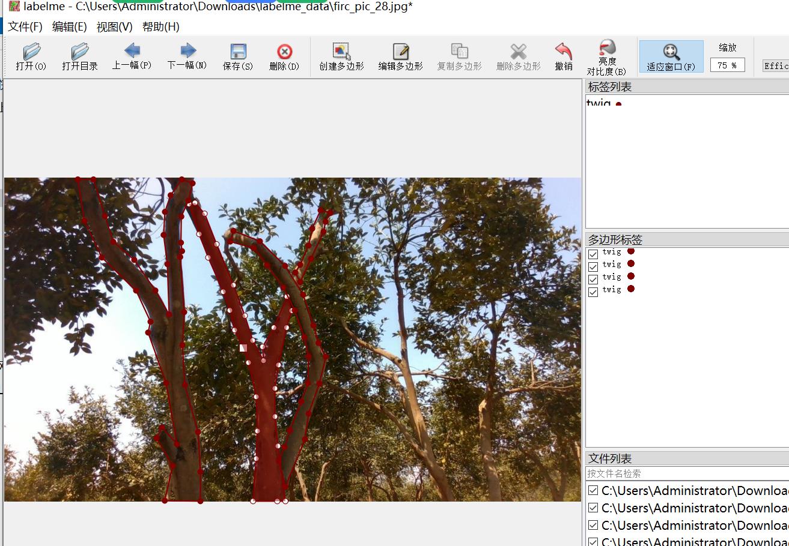789x546 pixels.
Task: Click the 75 % zoom value field
Action: coord(727,65)
